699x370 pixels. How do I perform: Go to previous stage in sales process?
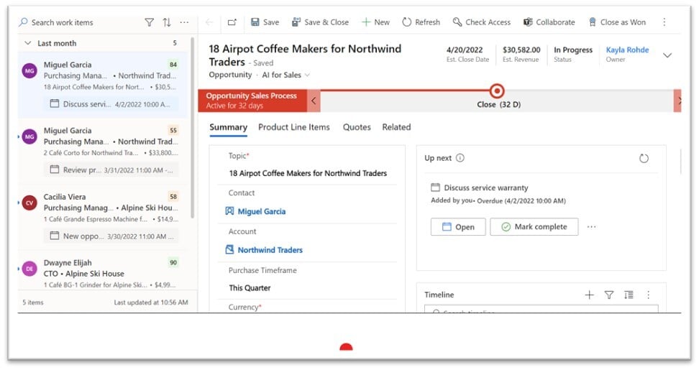click(314, 101)
